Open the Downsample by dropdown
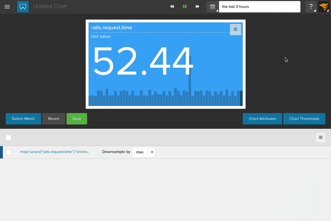Screen dimensions: 331x221 pos(143,152)
